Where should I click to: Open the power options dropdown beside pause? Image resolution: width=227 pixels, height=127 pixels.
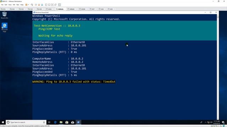point(28,5)
